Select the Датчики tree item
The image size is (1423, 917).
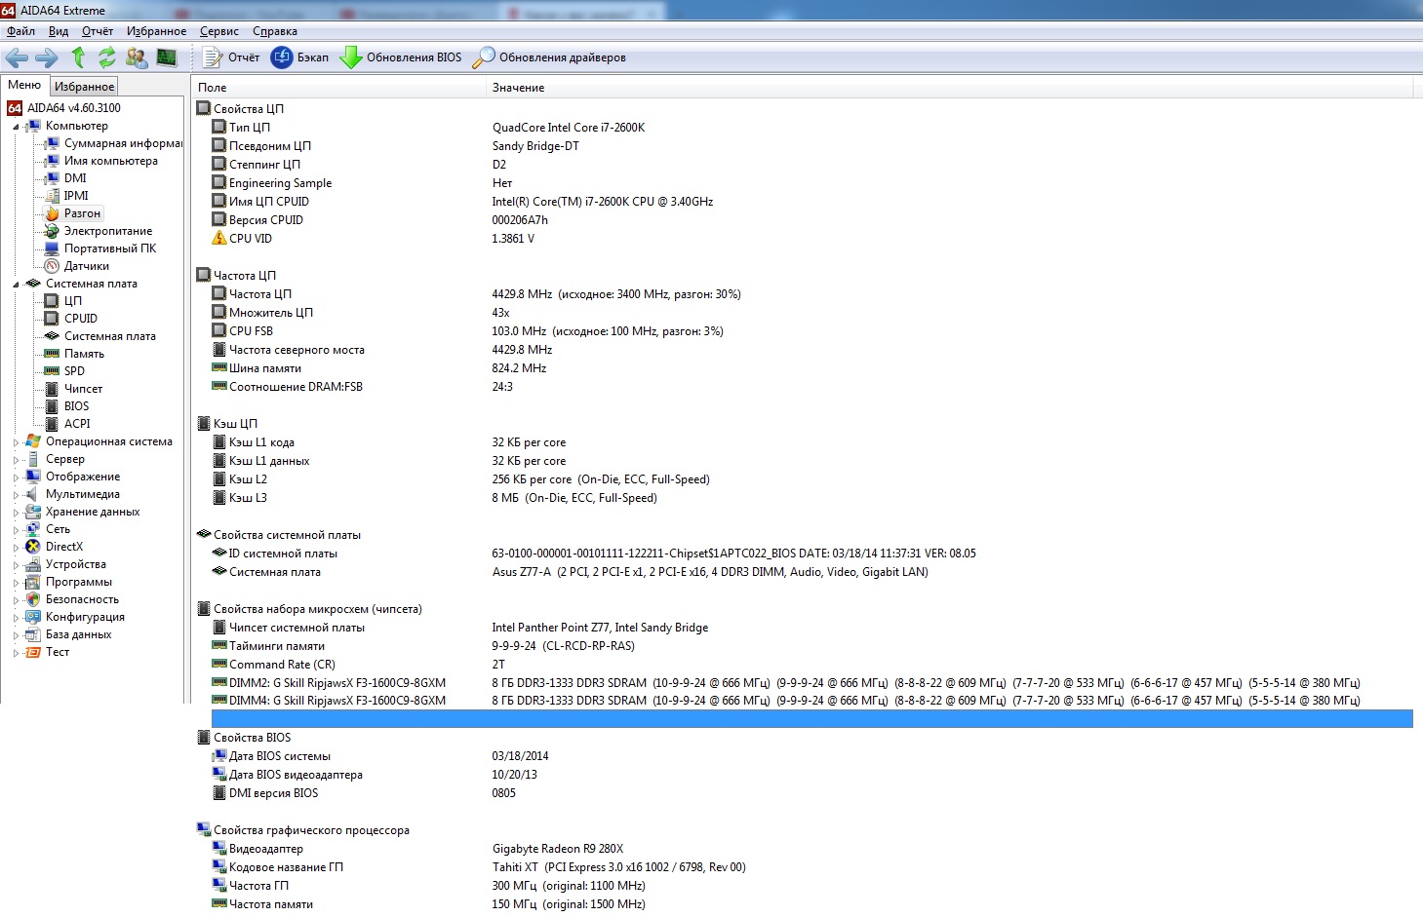click(87, 266)
